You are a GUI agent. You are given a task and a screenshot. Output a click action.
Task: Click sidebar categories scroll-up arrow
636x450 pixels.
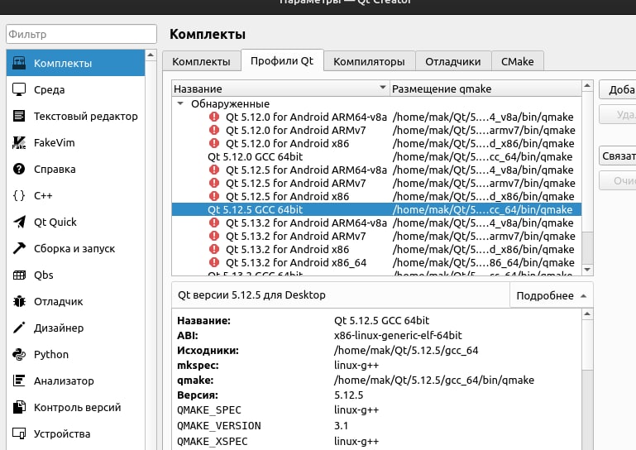tap(151, 55)
